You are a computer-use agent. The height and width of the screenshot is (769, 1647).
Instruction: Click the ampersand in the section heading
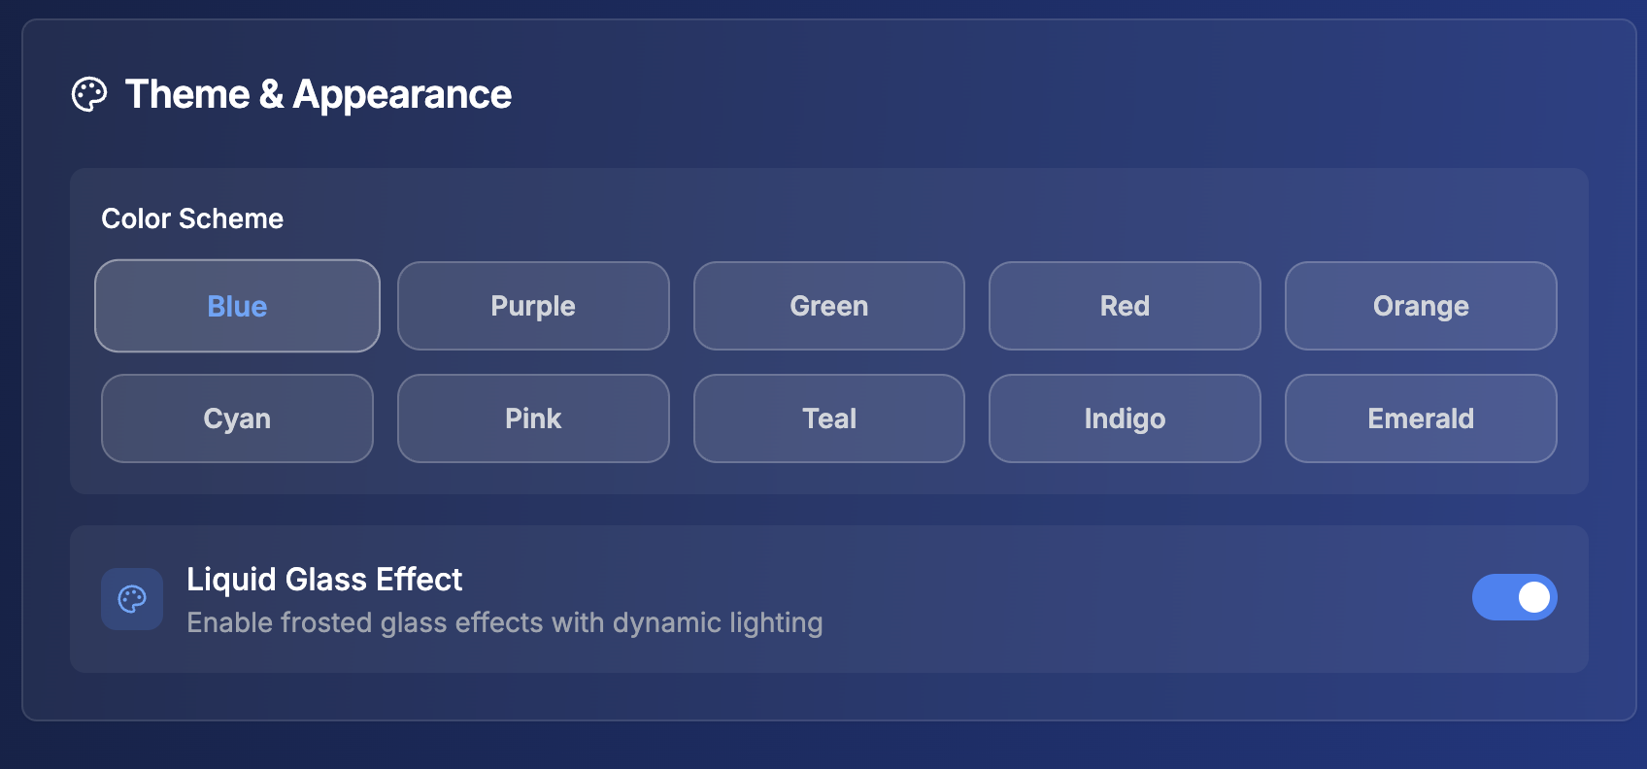(271, 94)
